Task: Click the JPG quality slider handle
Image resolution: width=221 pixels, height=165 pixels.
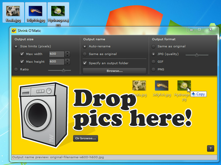Action: (197, 55)
